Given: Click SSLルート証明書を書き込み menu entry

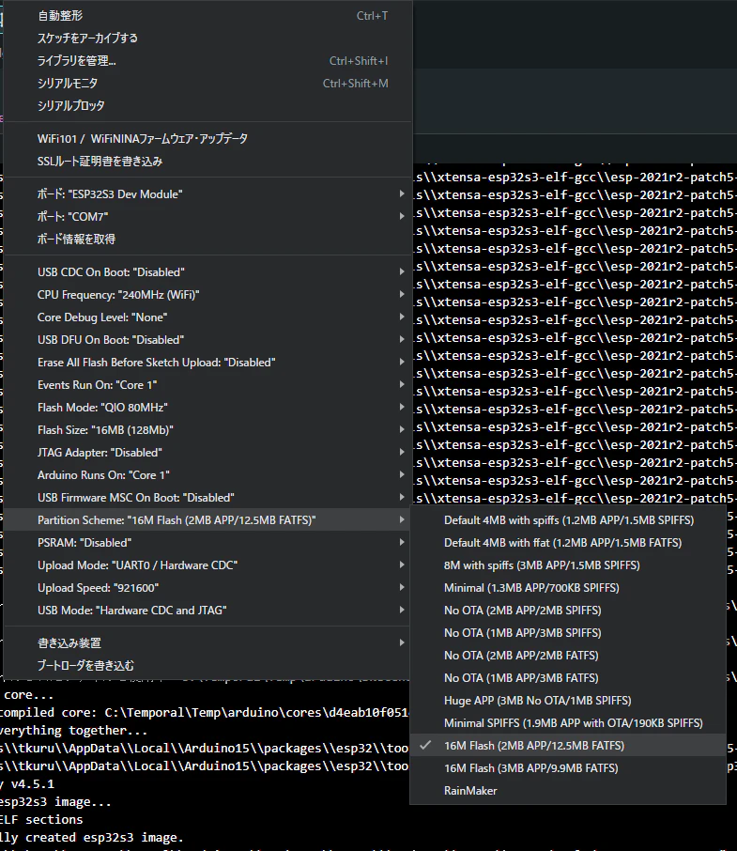Looking at the screenshot, I should 207,162.
